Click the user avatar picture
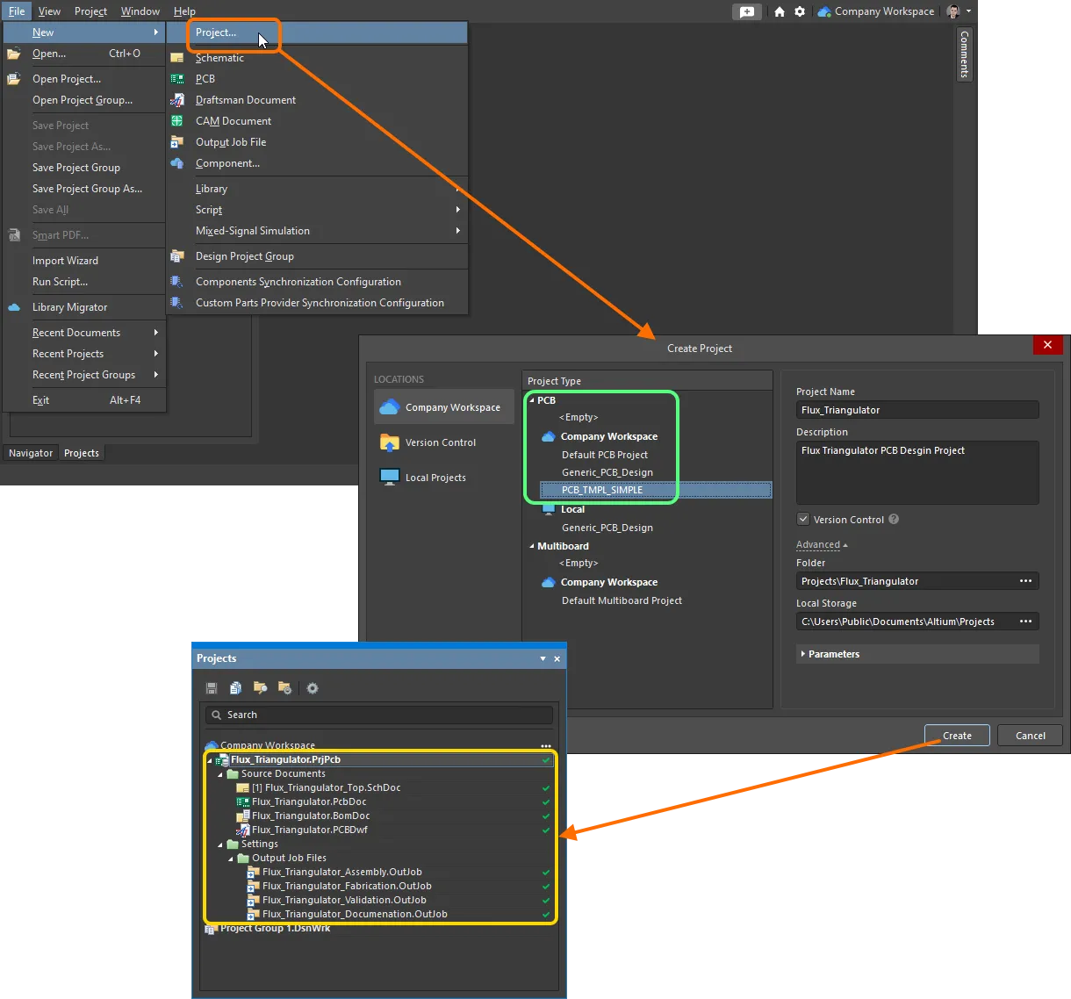Viewport: 1071px width, 999px height. coord(953,12)
